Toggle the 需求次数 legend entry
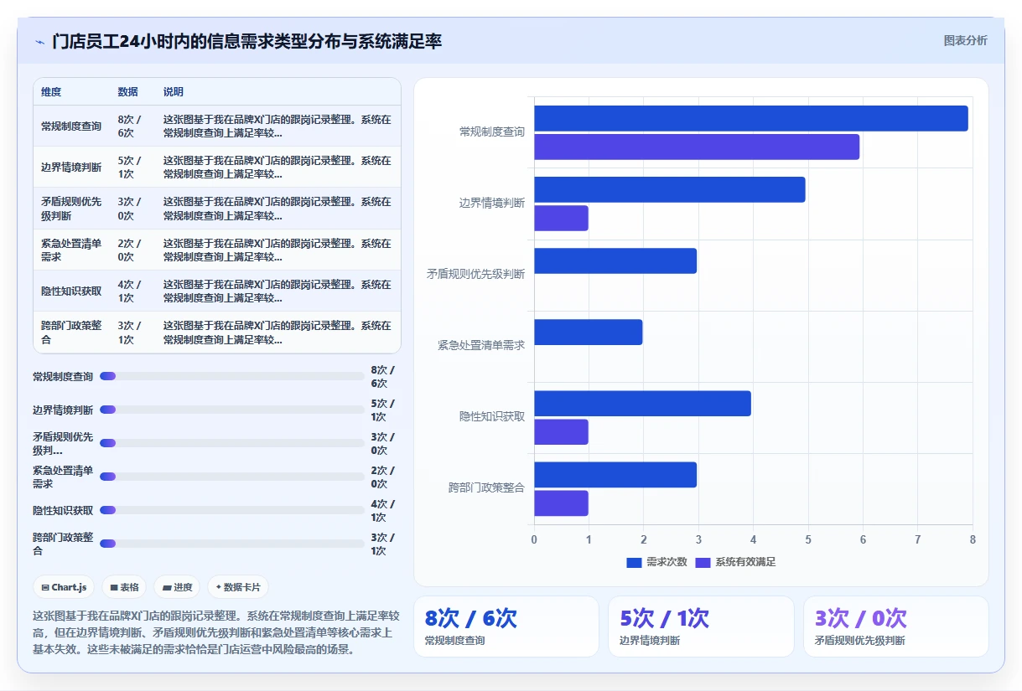 pos(656,562)
